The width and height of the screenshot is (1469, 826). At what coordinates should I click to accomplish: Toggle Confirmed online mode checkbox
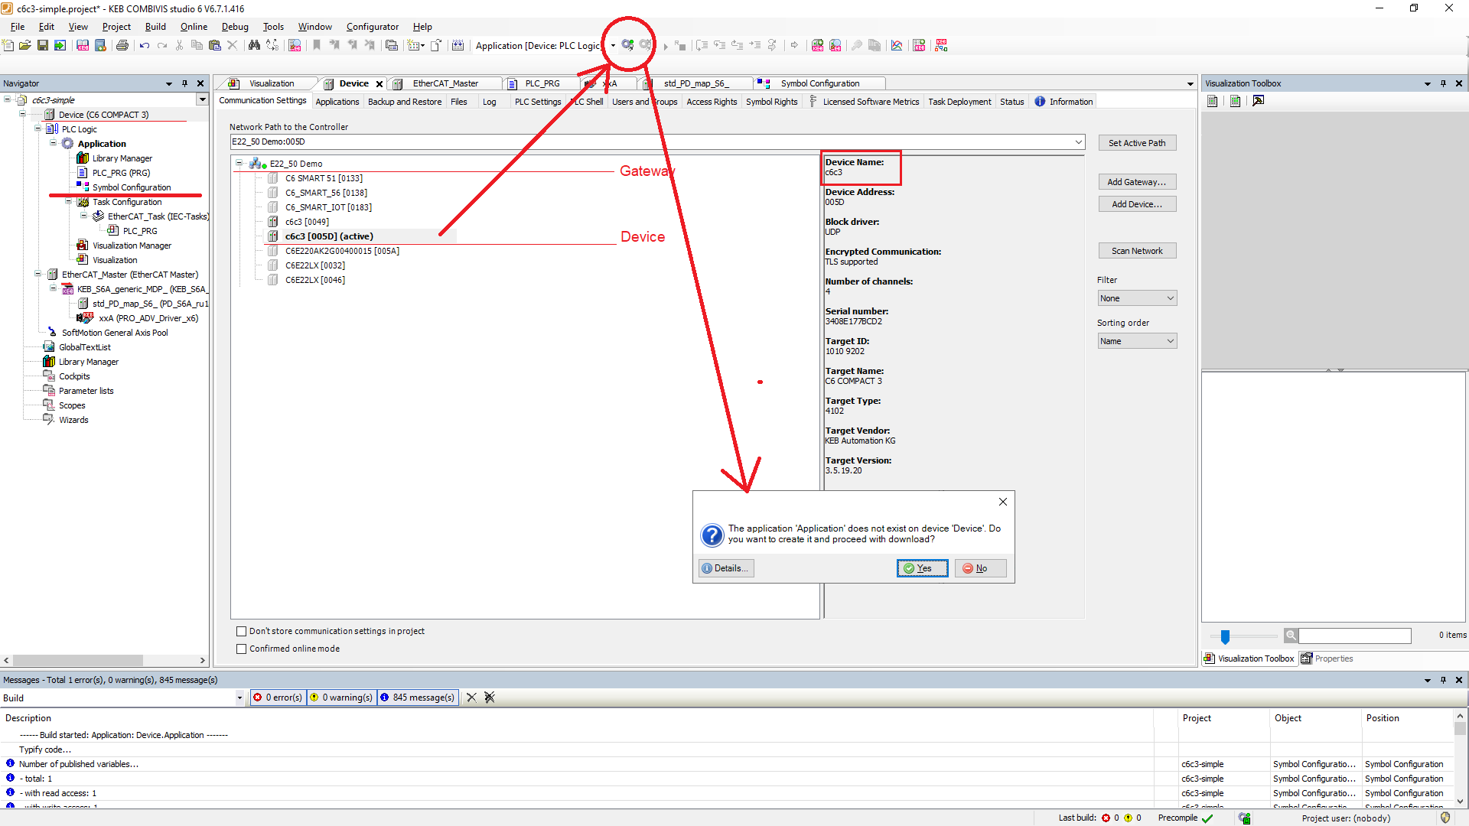242,649
